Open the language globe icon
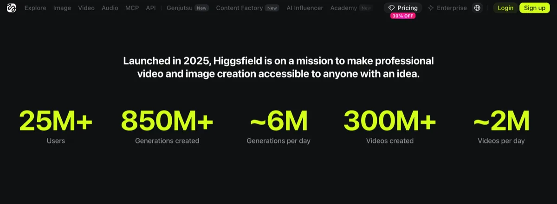The height and width of the screenshot is (204, 557). pos(477,8)
